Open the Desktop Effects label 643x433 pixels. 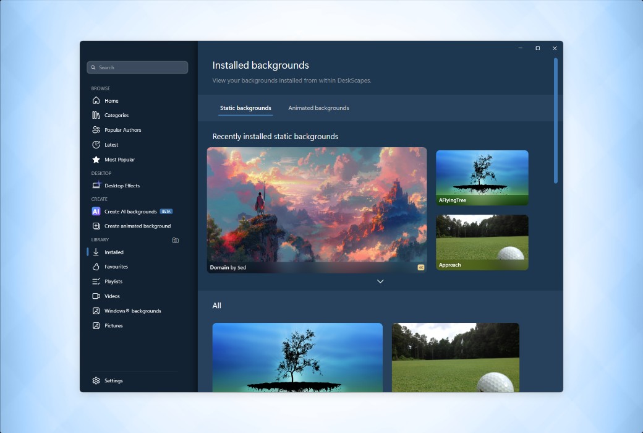pos(122,186)
